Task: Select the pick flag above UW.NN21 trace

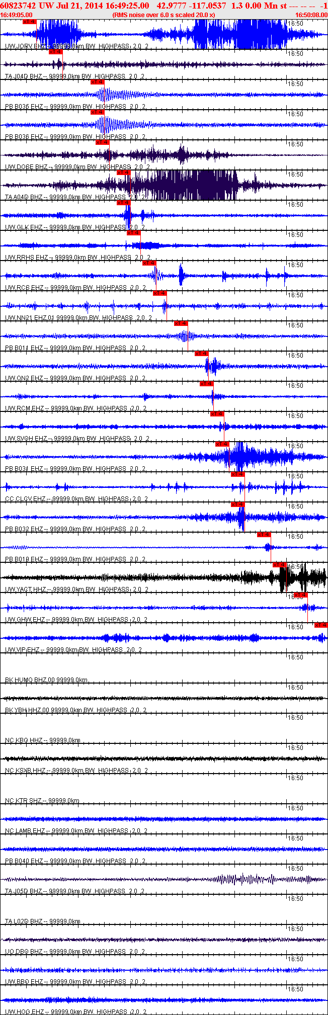Action: coord(159,293)
